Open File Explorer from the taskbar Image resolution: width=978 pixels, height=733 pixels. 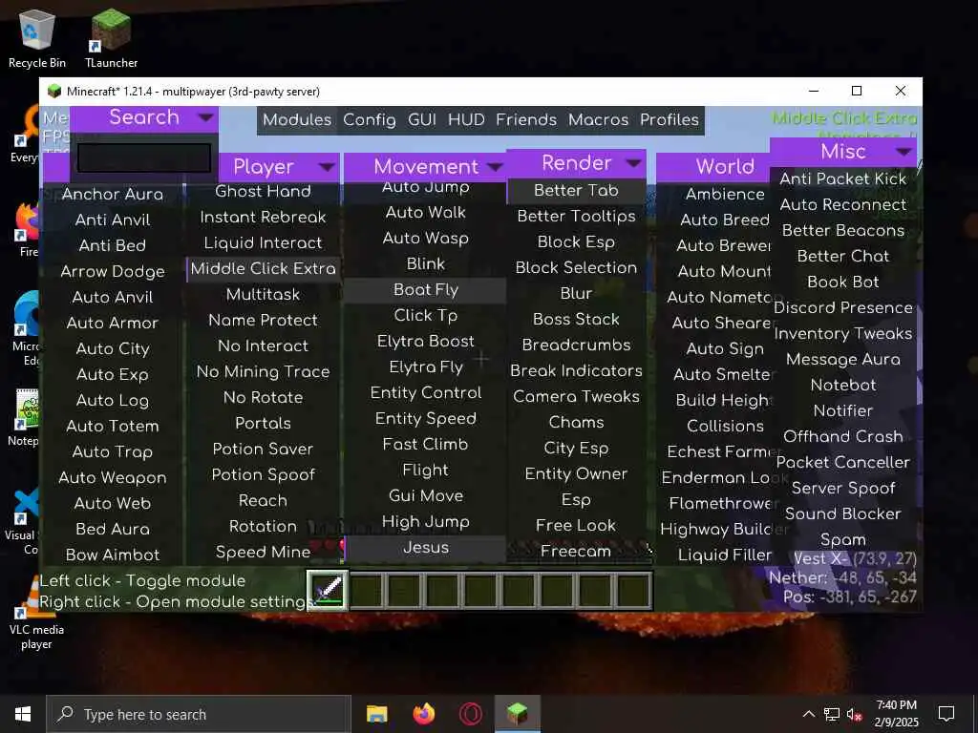coord(376,714)
